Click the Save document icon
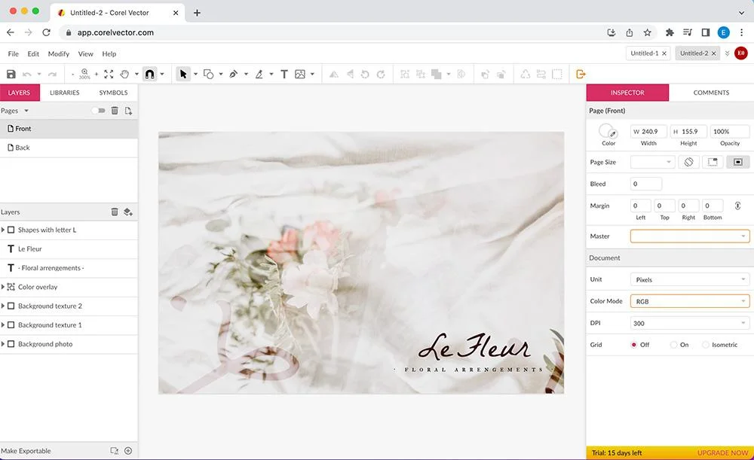This screenshot has width=754, height=460. coord(10,73)
